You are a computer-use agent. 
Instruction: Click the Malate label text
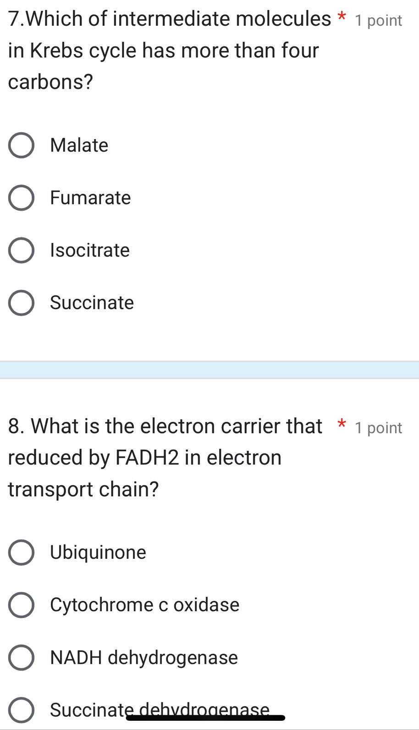click(x=79, y=145)
